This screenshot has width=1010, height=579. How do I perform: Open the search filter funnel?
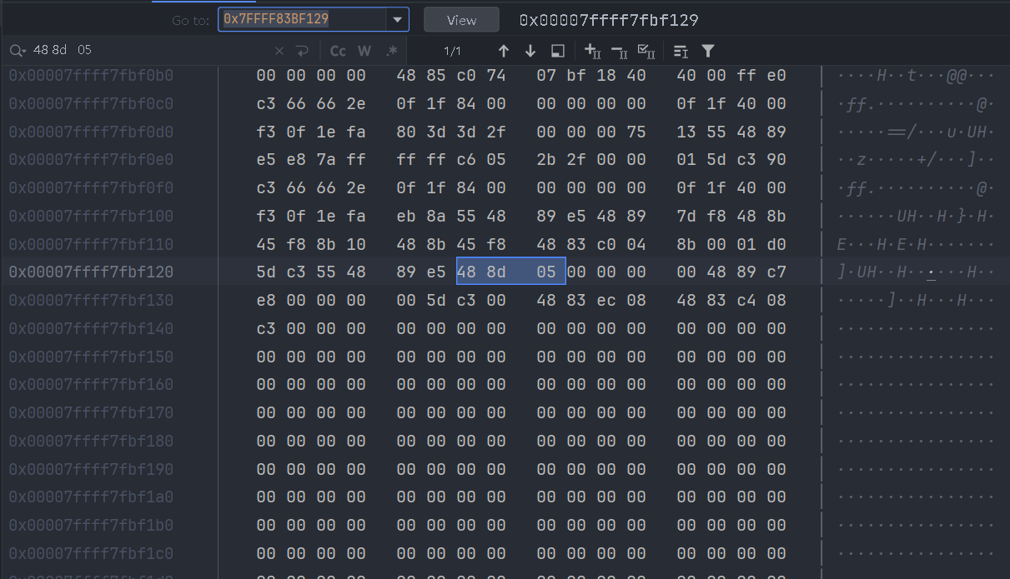(x=708, y=51)
